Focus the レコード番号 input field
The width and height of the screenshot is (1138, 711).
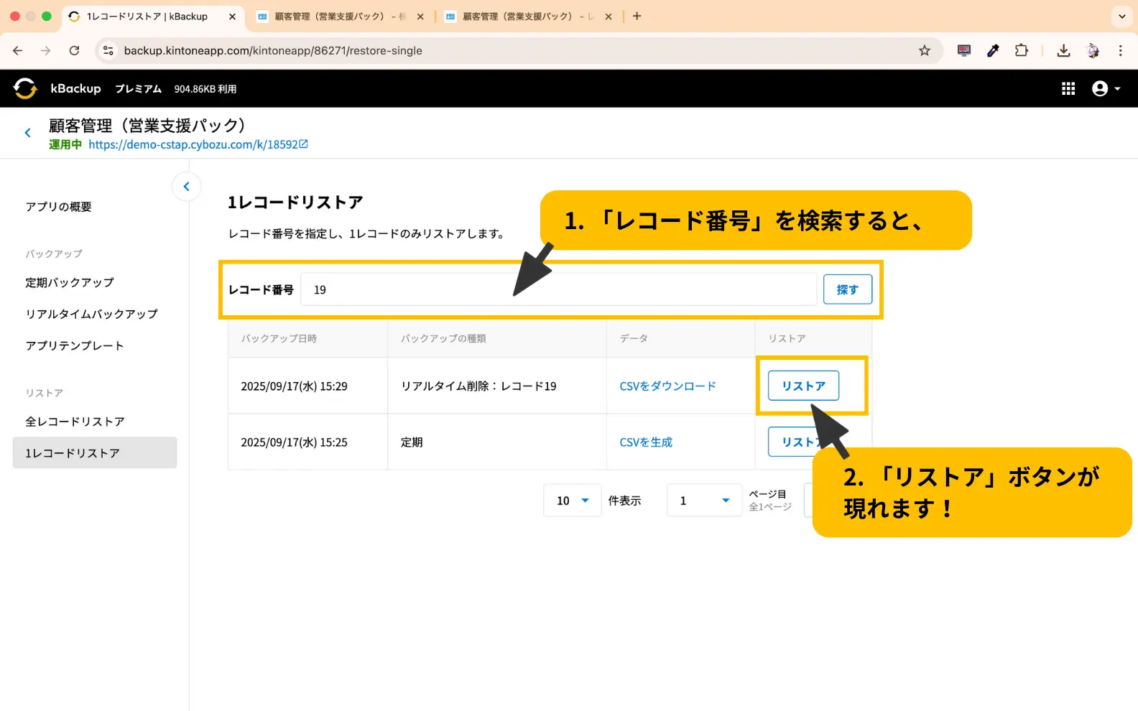(558, 289)
